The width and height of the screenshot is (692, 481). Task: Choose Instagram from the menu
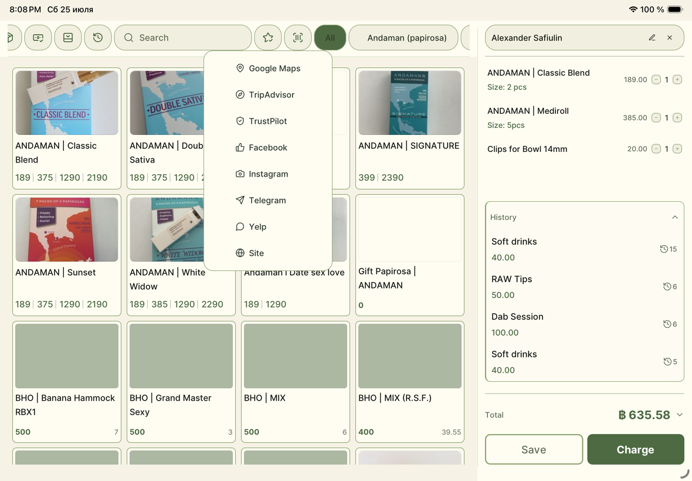268,174
